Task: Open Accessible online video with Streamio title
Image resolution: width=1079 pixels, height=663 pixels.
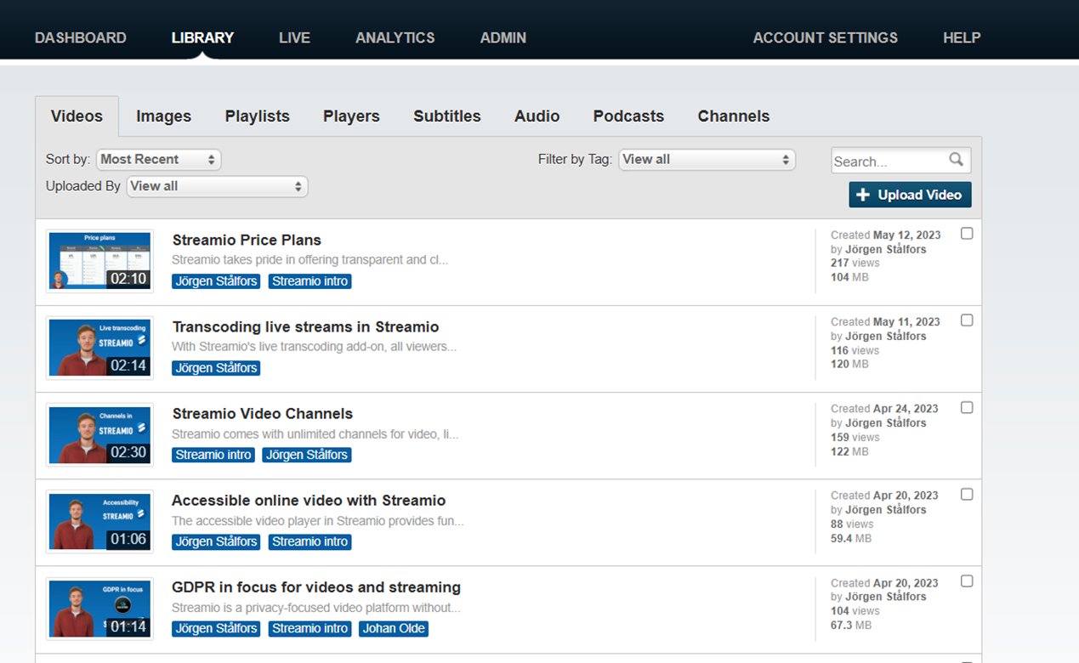Action: point(309,501)
